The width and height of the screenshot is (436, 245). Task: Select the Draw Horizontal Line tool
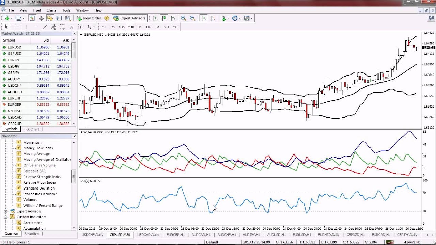coord(35,27)
